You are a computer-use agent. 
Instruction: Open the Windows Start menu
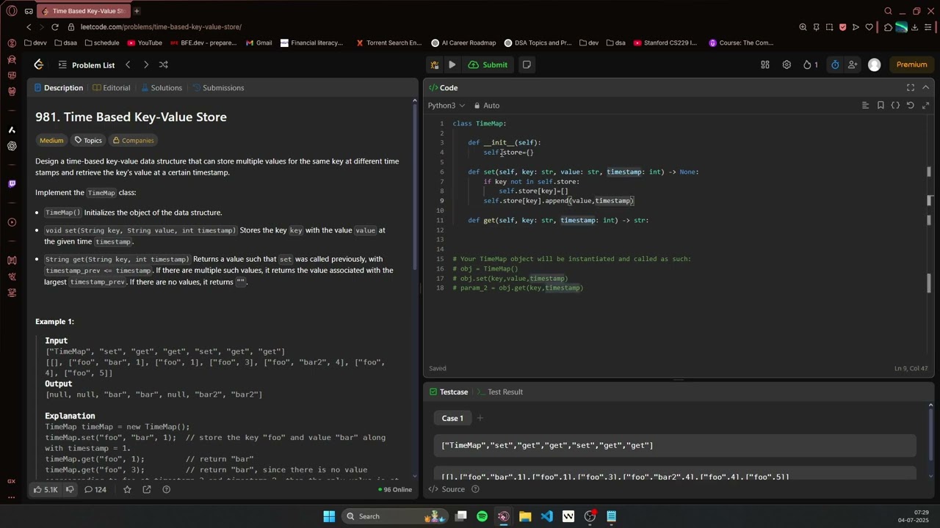pos(329,516)
